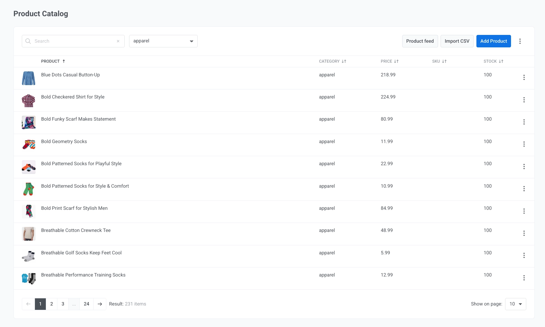545x327 pixels.
Task: Go to page 2
Action: coord(52,304)
